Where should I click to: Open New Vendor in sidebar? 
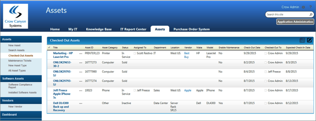pos(15,106)
